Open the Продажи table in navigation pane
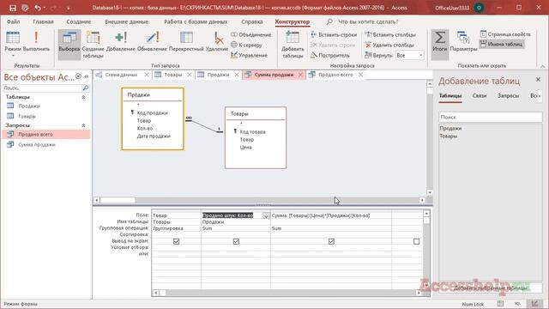This screenshot has width=549, height=309. 29,106
